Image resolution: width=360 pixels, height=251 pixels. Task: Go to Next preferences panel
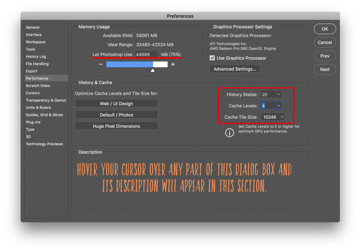pos(324,69)
